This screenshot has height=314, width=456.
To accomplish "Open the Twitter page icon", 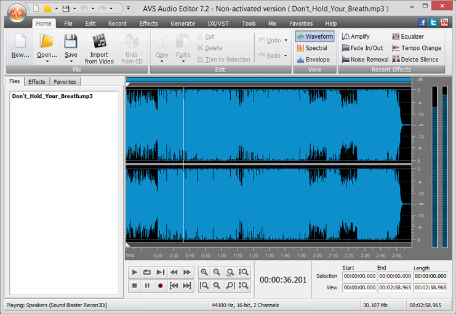I will tap(433, 22).
